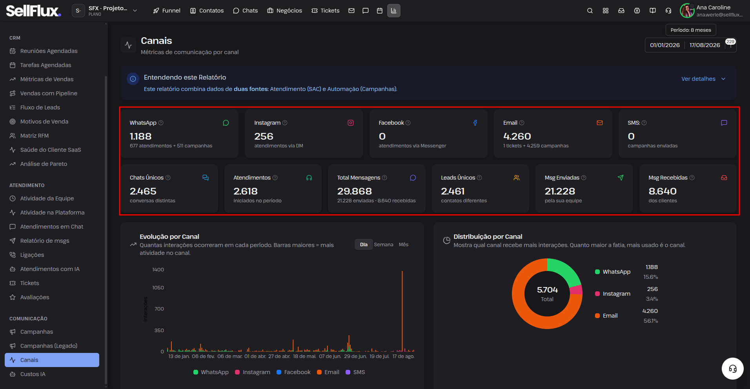
Task: Click the tall orange August bar in chart
Action: [x=402, y=311]
